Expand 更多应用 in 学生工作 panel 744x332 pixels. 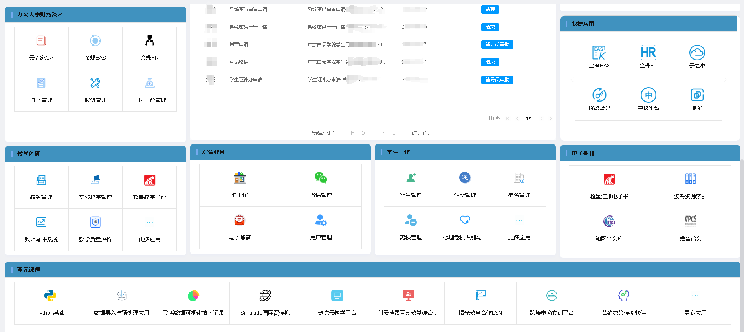[519, 221]
